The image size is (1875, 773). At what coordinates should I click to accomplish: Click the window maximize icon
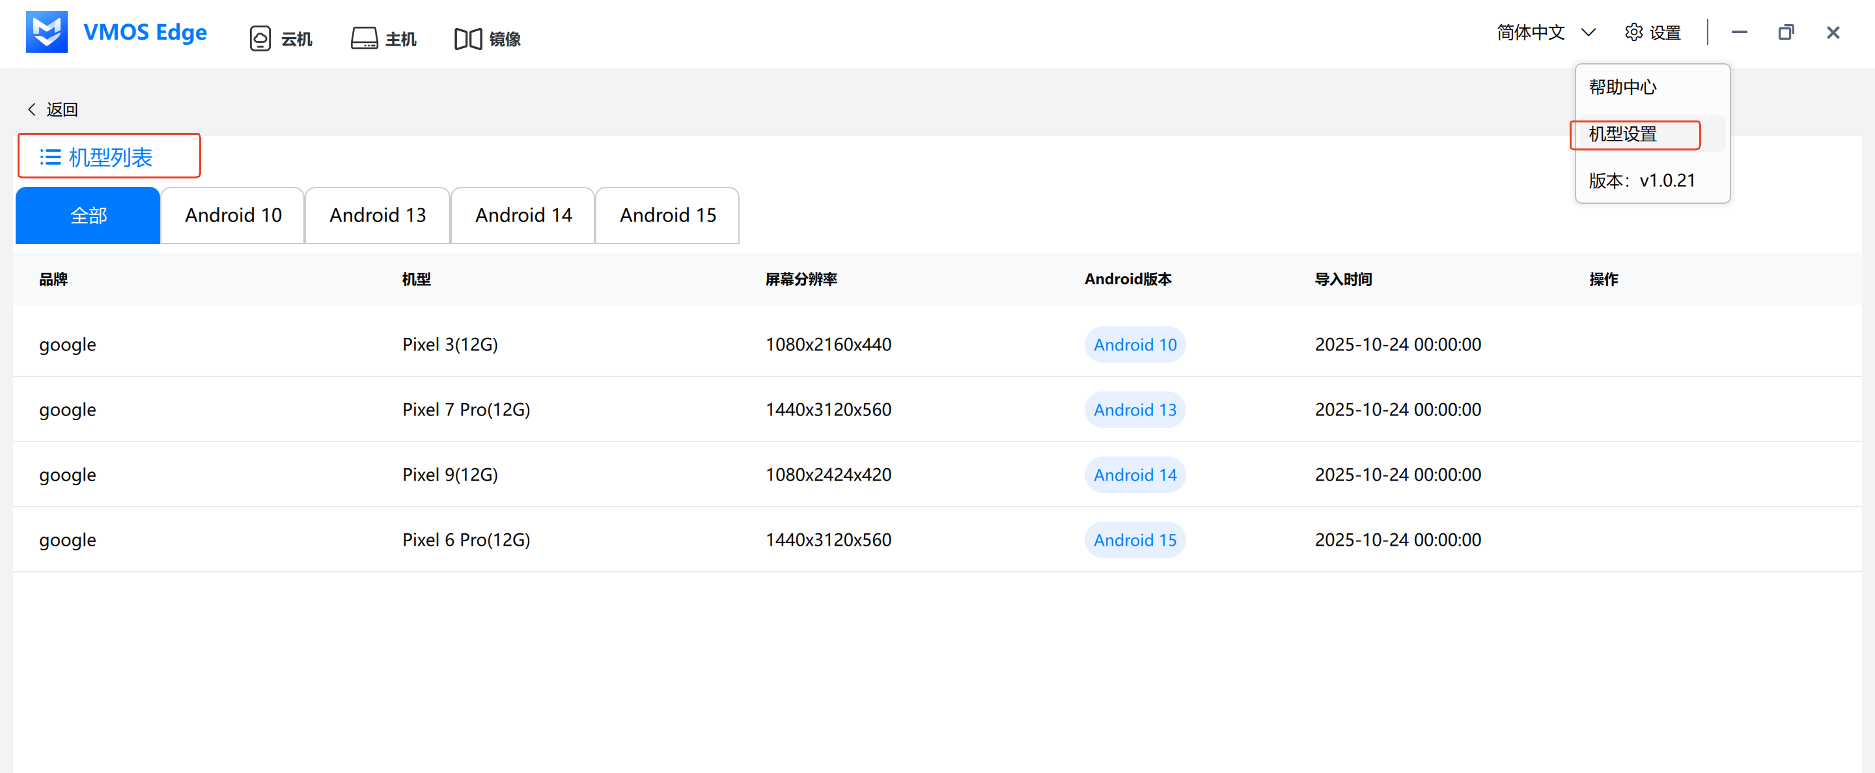pos(1786,32)
